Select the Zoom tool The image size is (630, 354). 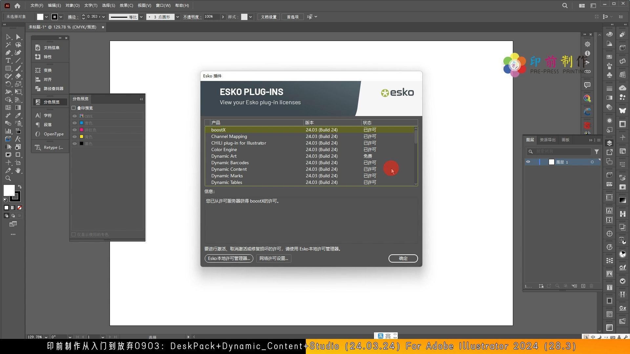[x=8, y=179]
